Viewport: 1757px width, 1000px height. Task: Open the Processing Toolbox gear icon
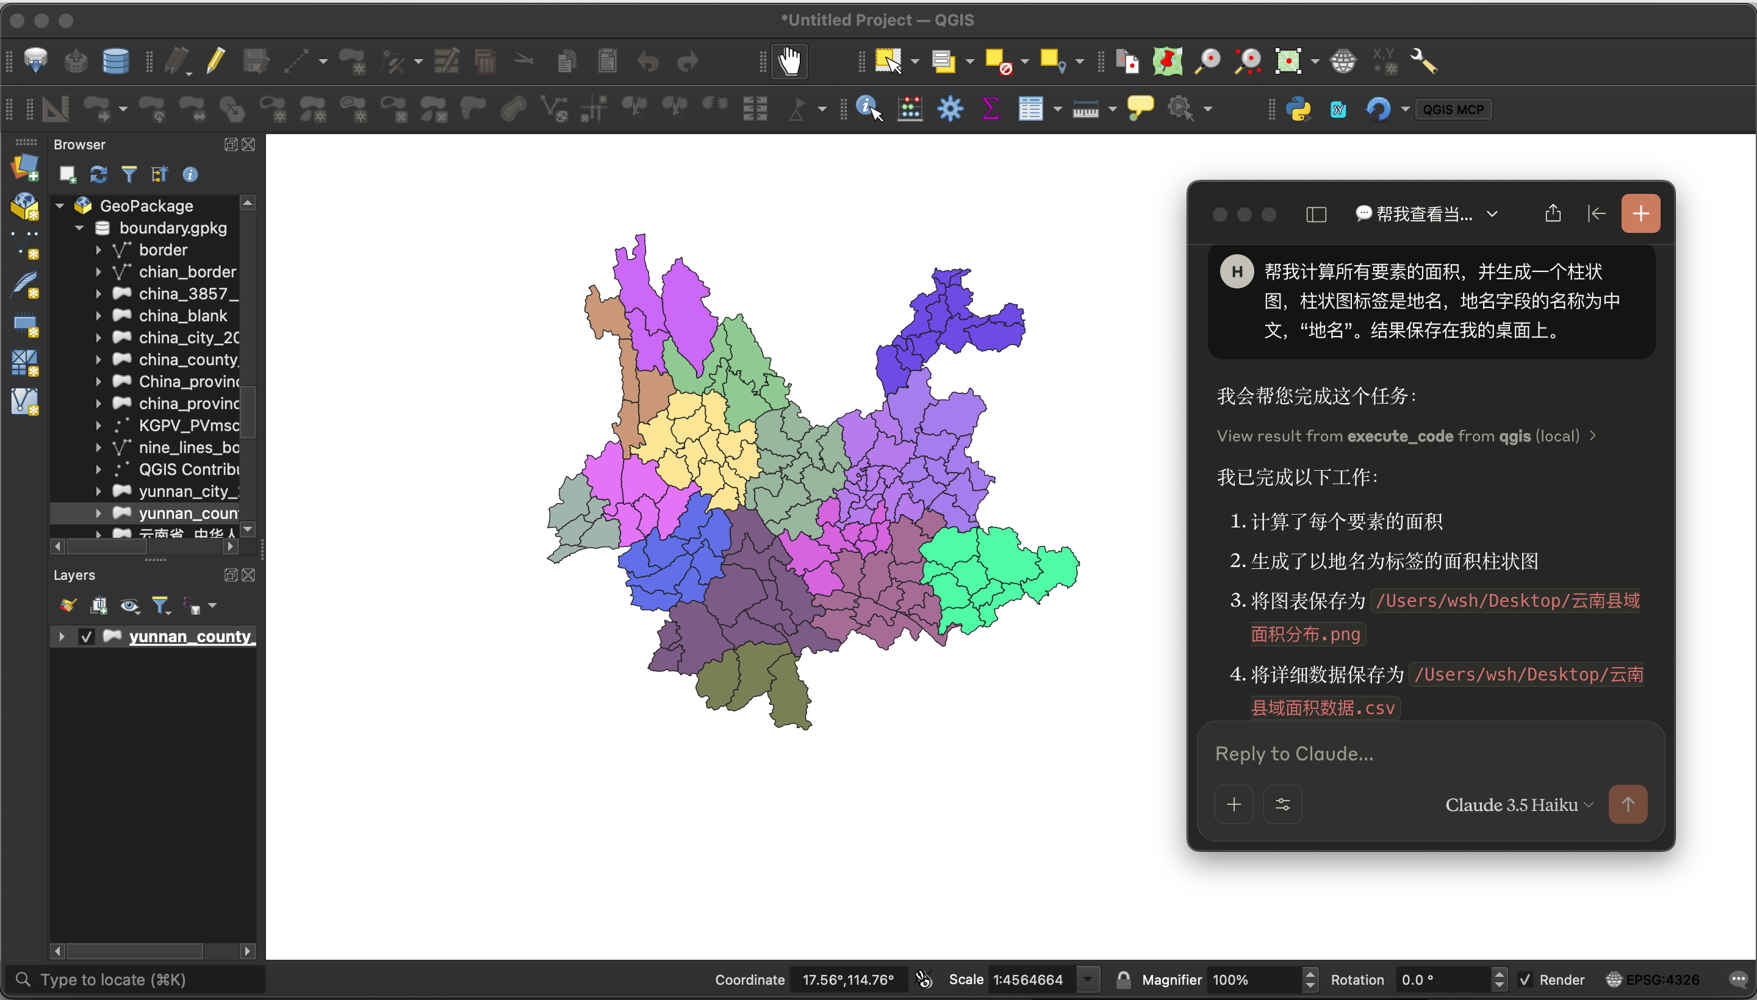[x=950, y=109]
